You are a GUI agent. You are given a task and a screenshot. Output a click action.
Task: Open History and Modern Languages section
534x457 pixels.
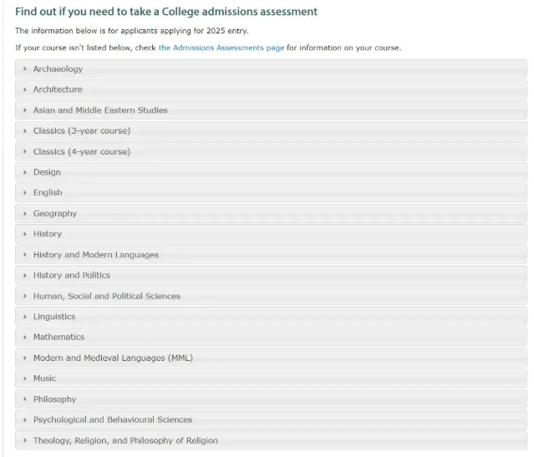271,255
